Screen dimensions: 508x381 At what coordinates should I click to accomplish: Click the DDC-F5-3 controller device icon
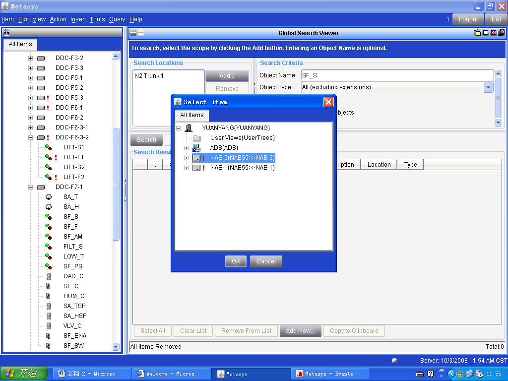tap(41, 98)
